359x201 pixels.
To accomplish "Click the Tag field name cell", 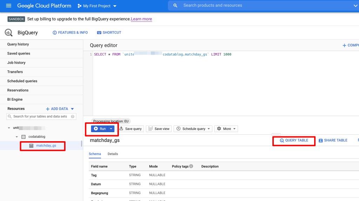I will click(x=94, y=175).
